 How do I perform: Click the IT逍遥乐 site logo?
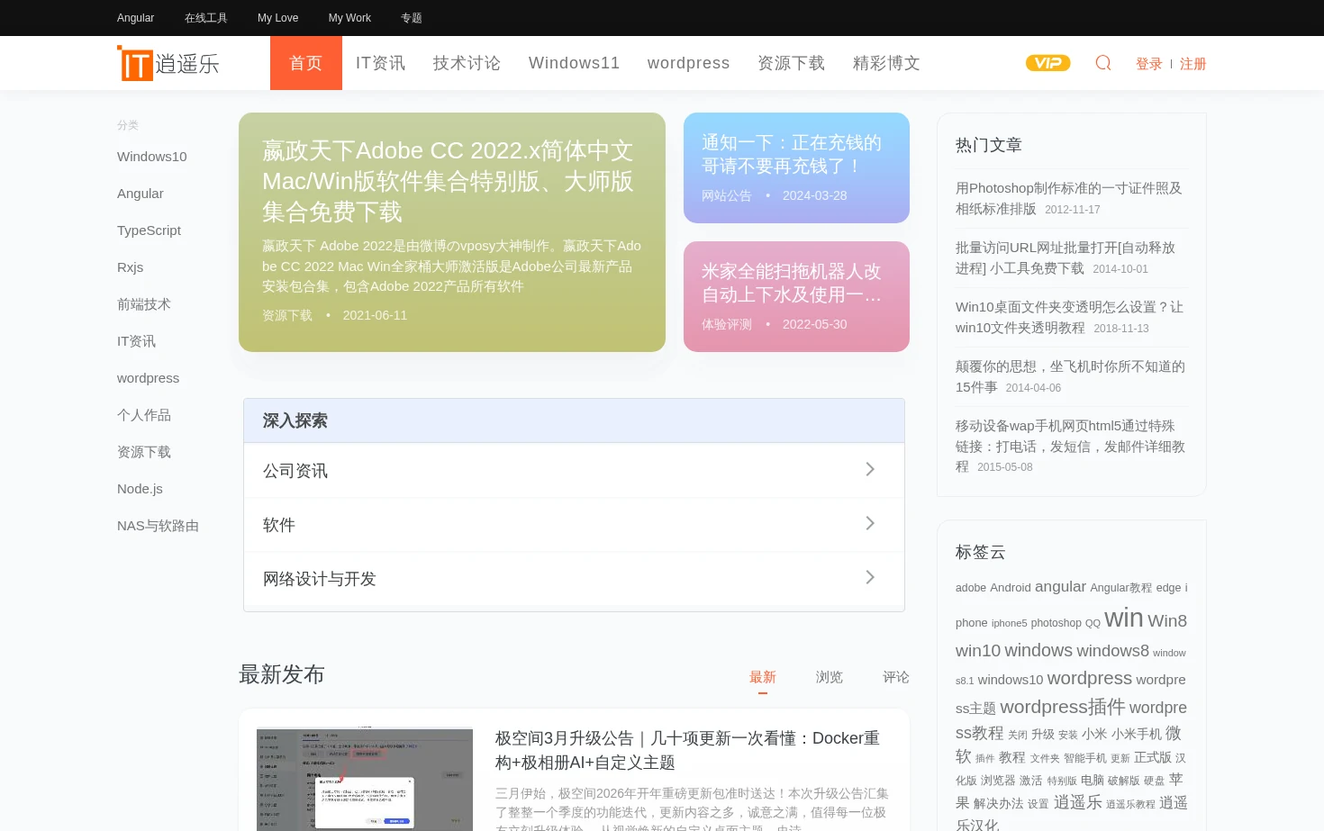pyautogui.click(x=168, y=63)
